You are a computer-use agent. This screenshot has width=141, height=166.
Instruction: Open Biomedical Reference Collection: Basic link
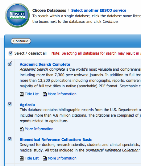point(56,140)
